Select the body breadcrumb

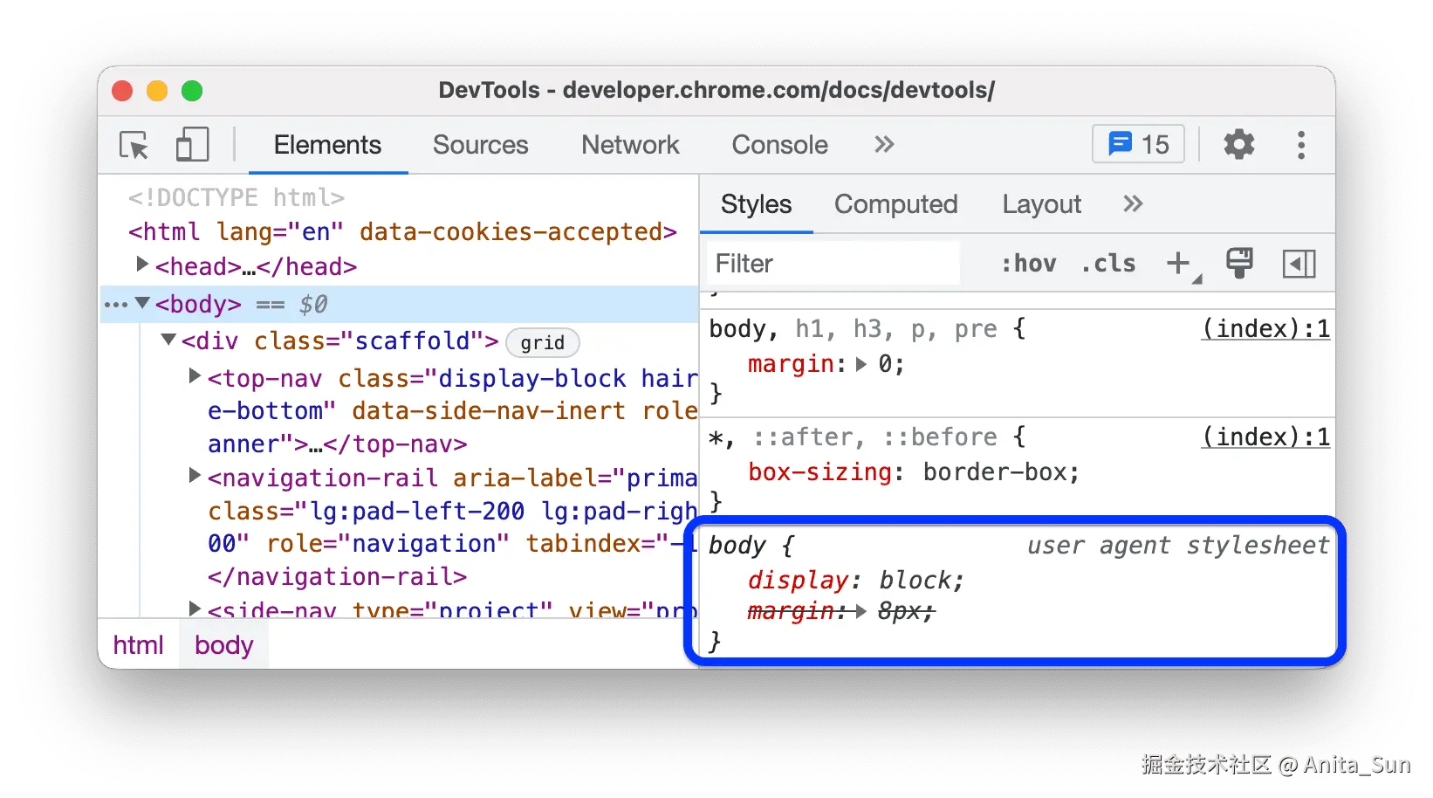click(x=224, y=645)
